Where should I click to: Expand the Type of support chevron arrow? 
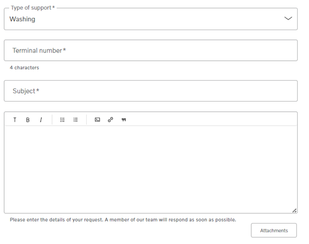coord(288,18)
